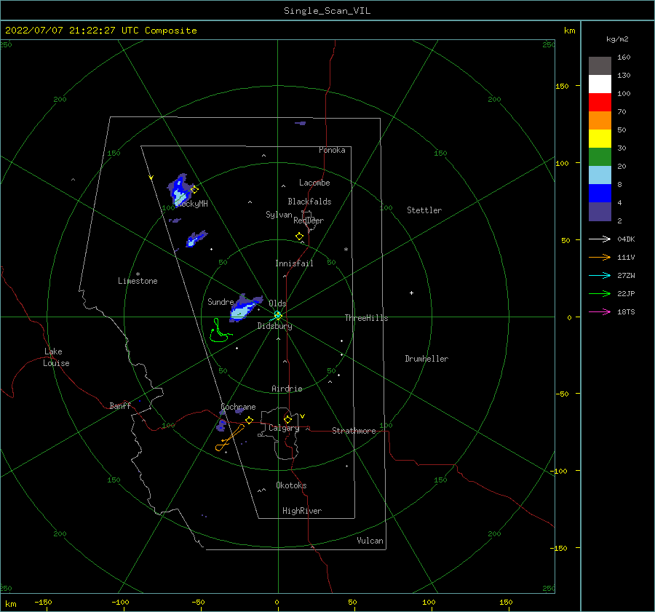Click the Drumheller city label
Viewport: 655px width, 612px height.
point(426,359)
